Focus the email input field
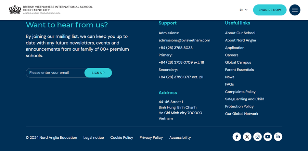This screenshot has height=151, width=308. click(55, 73)
